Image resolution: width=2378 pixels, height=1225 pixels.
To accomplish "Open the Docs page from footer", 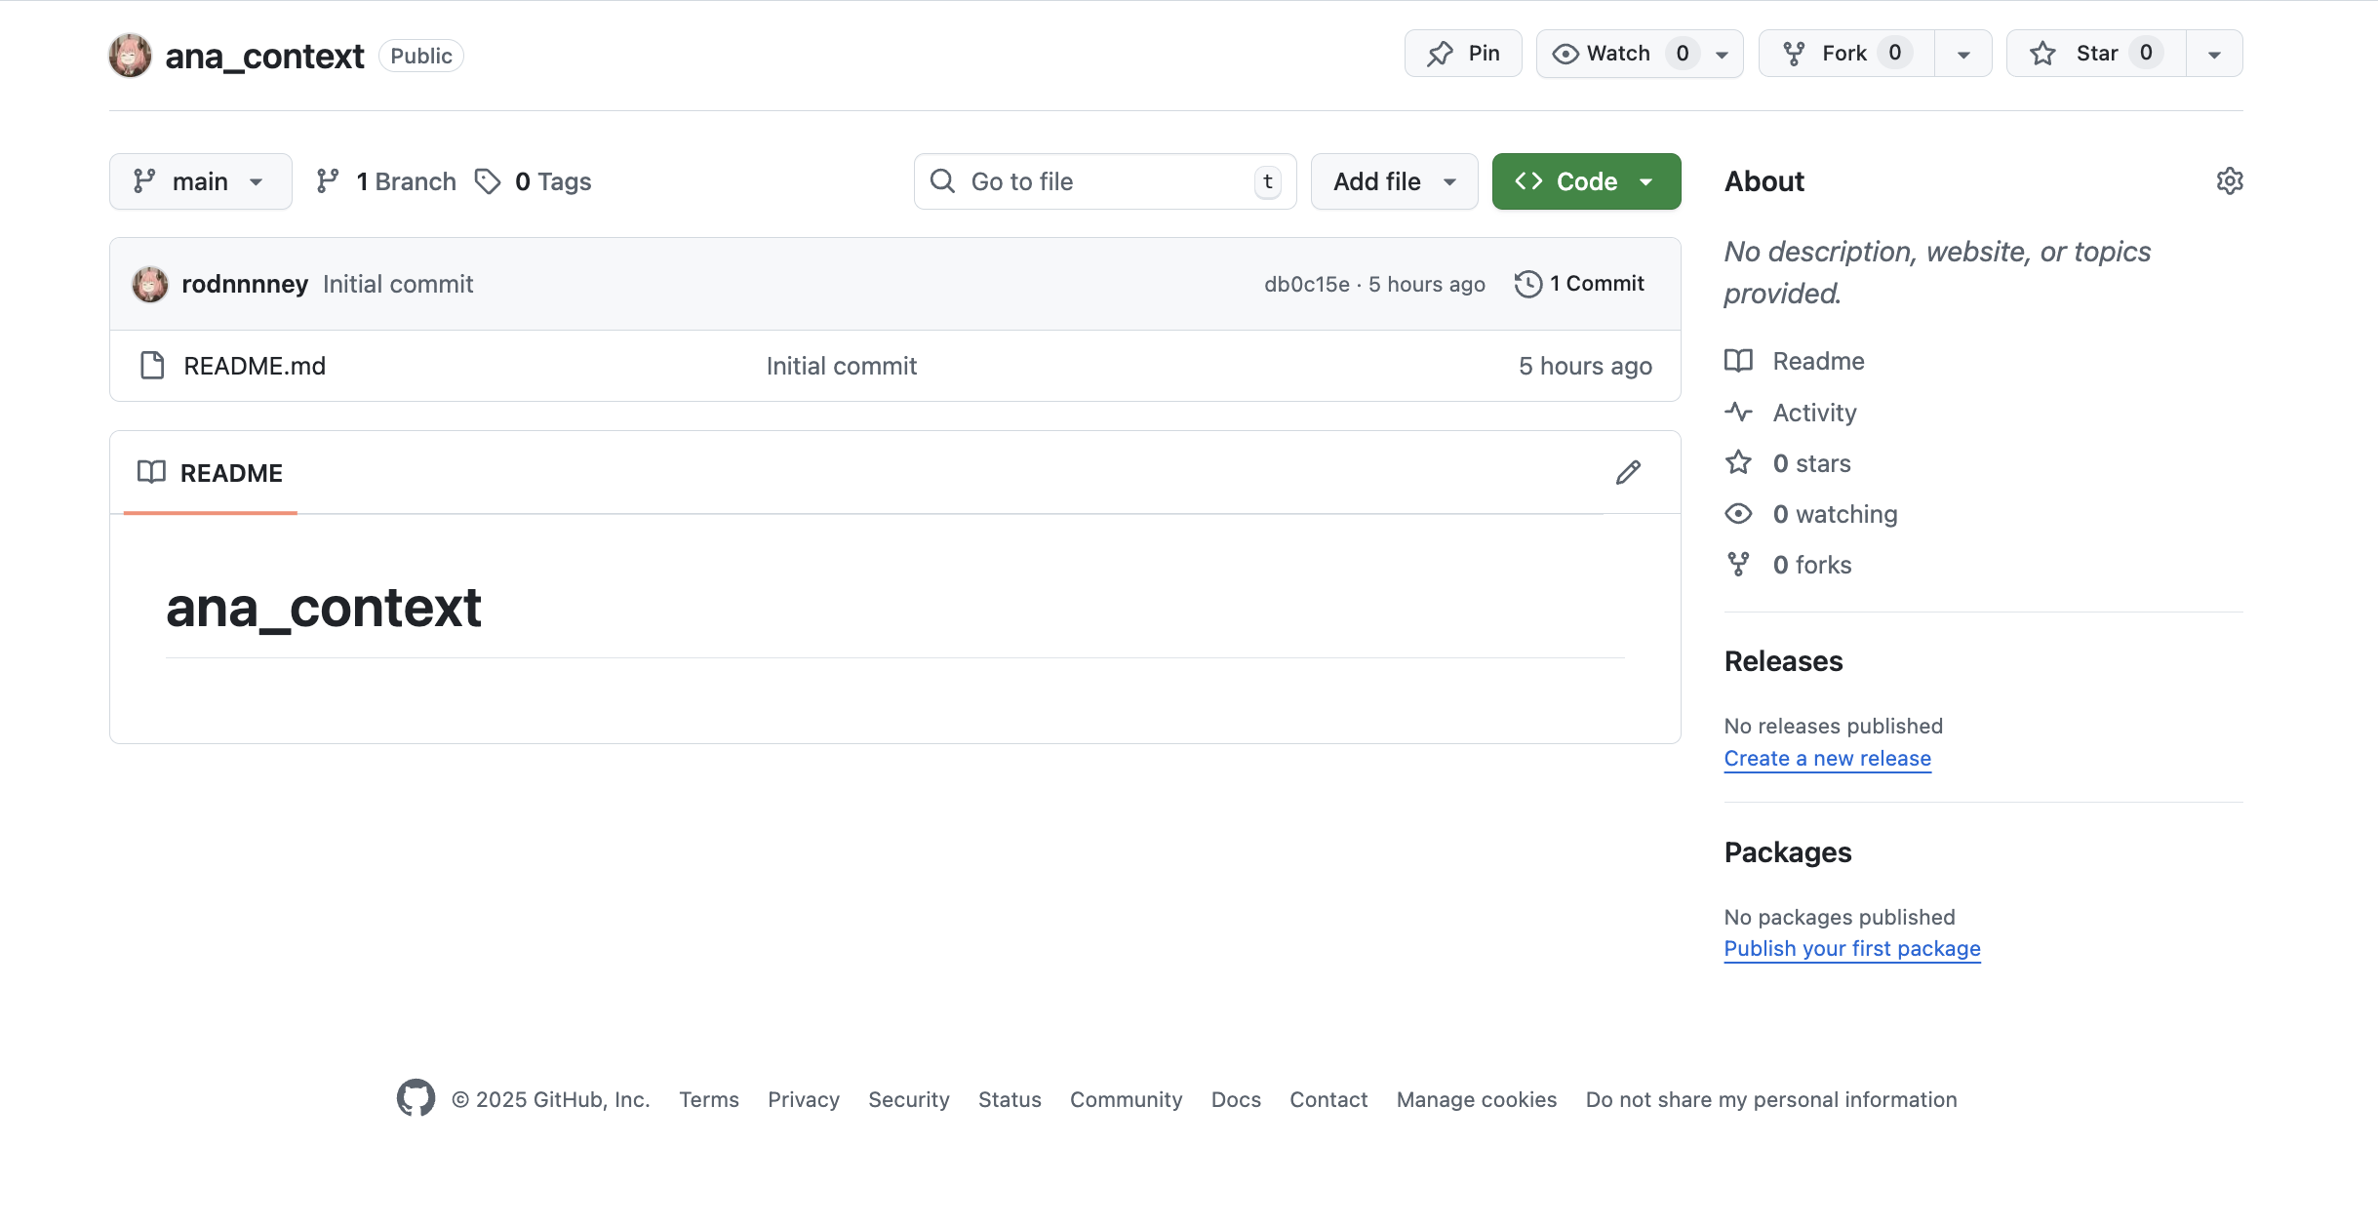I will [1235, 1098].
